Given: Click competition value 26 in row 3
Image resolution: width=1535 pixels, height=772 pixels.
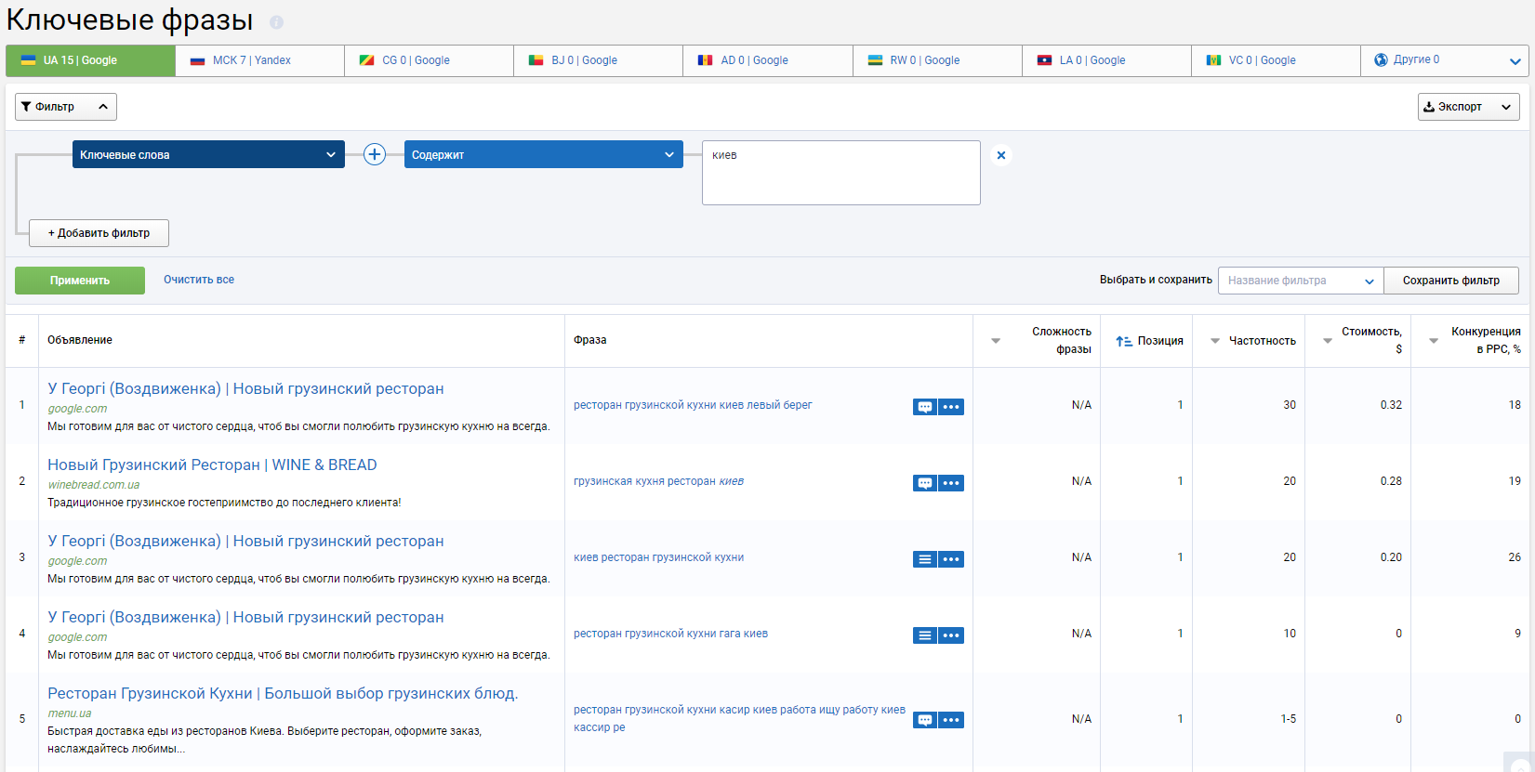Looking at the screenshot, I should click(x=1515, y=557).
